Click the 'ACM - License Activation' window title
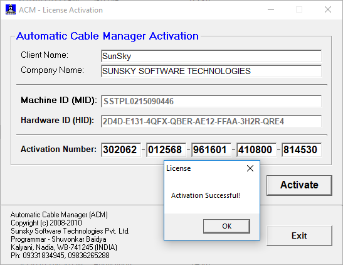 pyautogui.click(x=61, y=10)
